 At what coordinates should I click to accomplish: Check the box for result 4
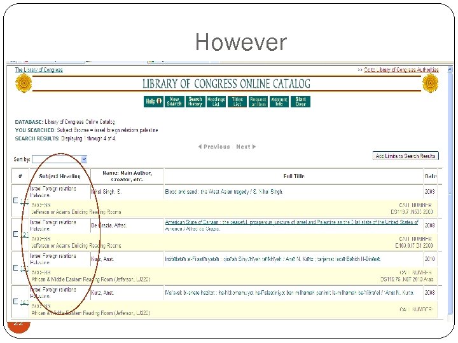point(16,301)
